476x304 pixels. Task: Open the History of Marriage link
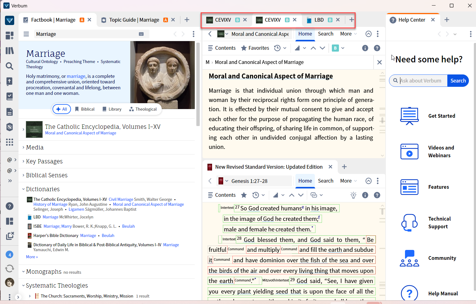point(50,205)
